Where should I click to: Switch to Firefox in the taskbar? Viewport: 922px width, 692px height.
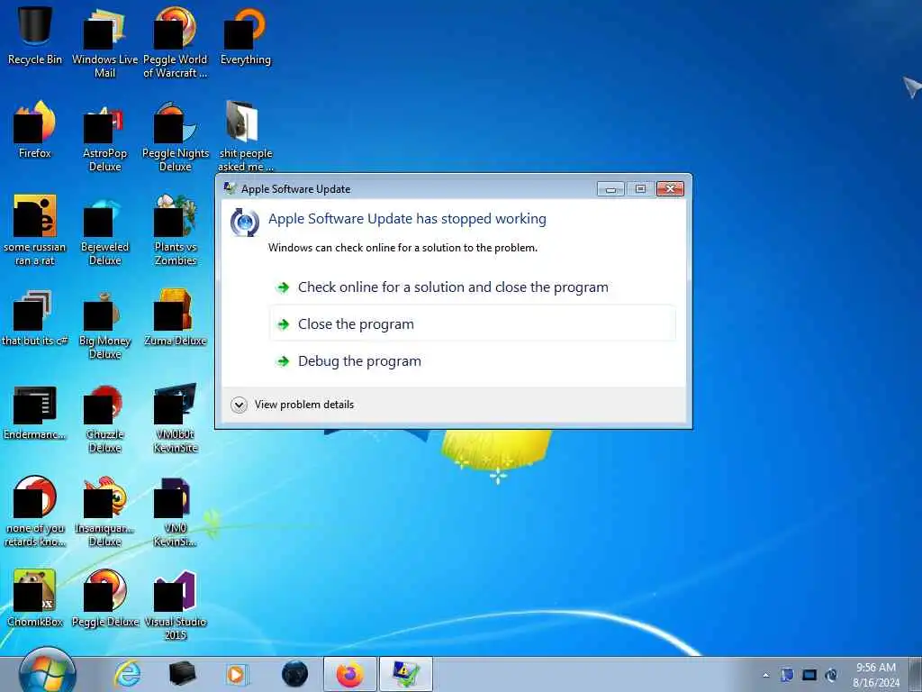tap(350, 674)
